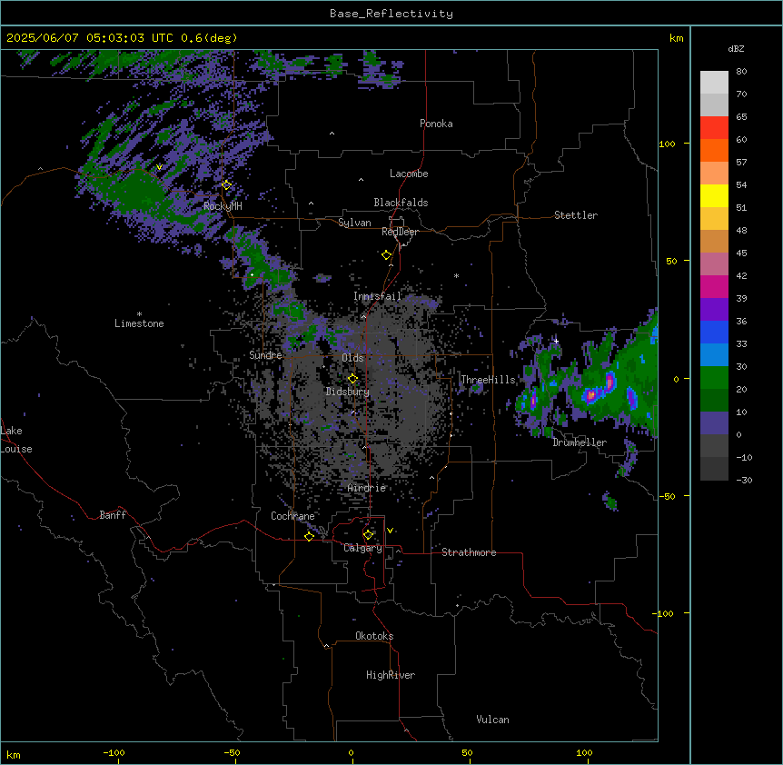Pick the yellow diamond marker between Olds and Didsbury
The image size is (783, 765).
(x=352, y=378)
